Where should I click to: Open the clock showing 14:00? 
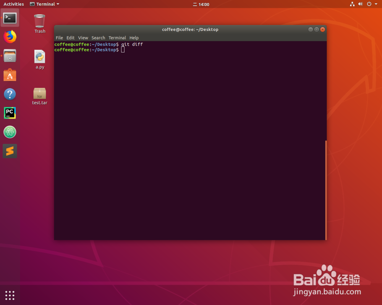[201, 4]
